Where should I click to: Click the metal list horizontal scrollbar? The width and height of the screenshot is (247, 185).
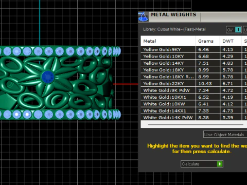196,124
